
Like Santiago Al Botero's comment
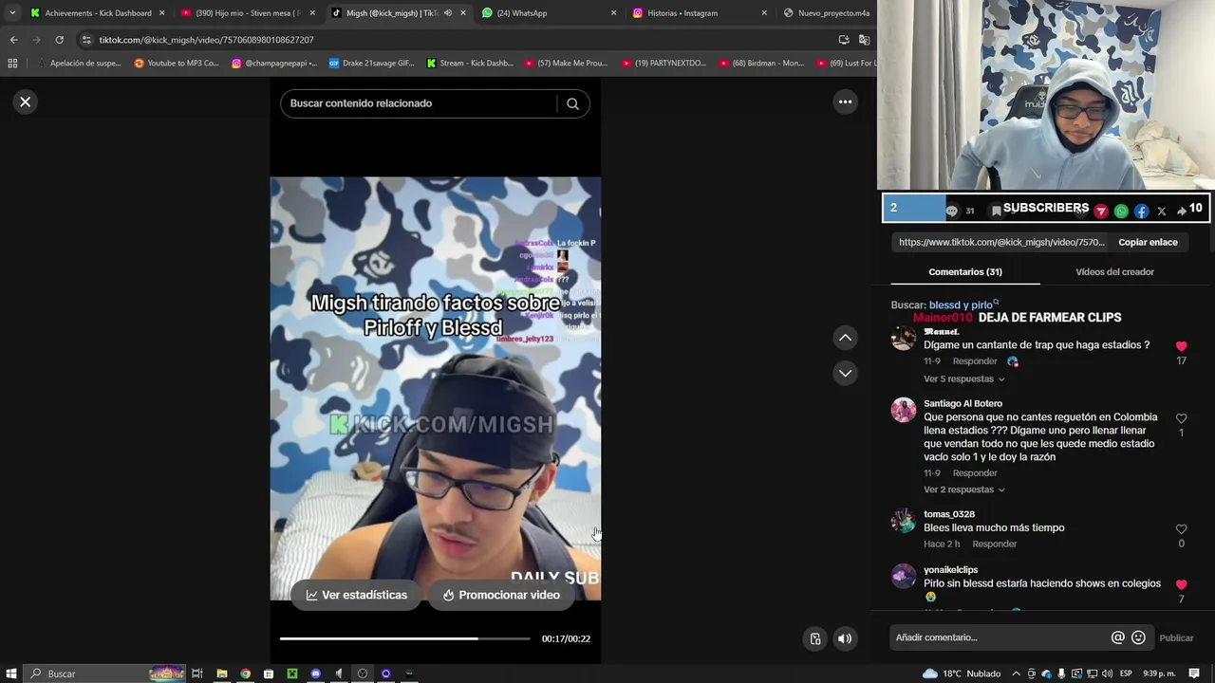(1181, 418)
